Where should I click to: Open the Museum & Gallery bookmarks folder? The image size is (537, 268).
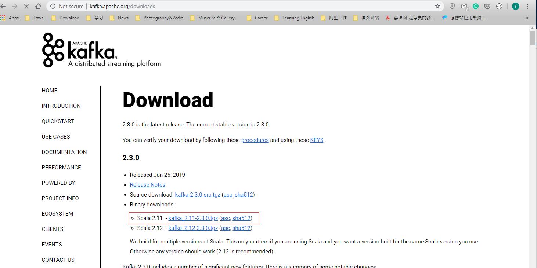tap(214, 18)
